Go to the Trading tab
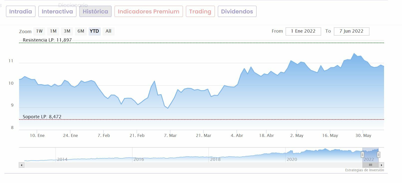This screenshot has height=183, width=402. pyautogui.click(x=200, y=11)
